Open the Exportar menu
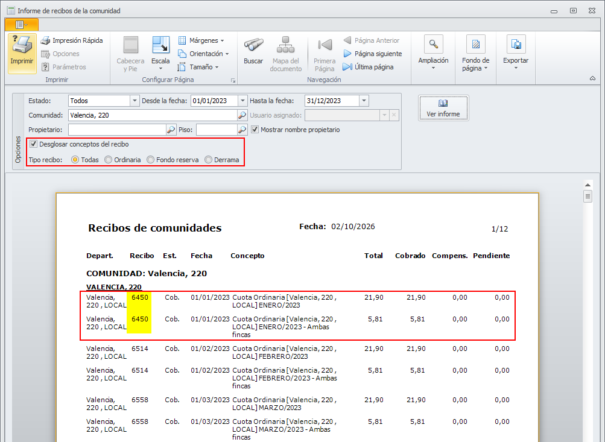 [516, 53]
